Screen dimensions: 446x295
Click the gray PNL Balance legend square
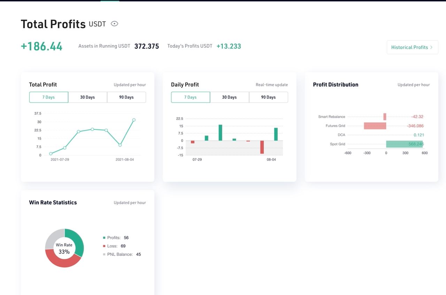coord(104,254)
